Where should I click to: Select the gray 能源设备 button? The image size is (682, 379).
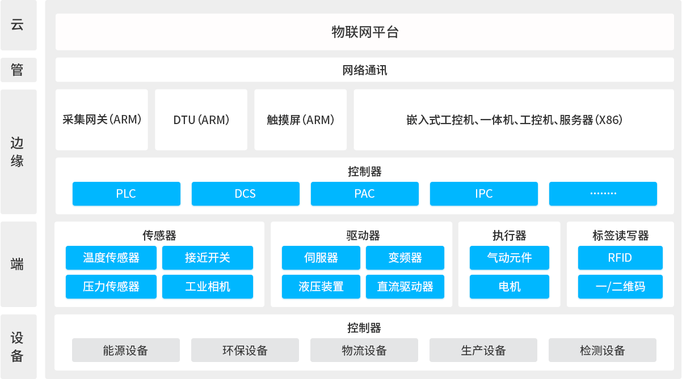[x=125, y=350]
